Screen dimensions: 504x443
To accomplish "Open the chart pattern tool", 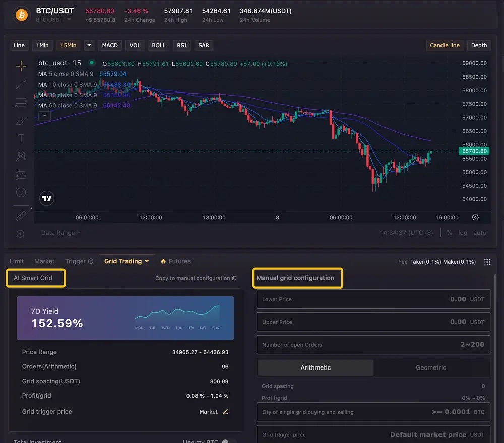I will tap(21, 157).
